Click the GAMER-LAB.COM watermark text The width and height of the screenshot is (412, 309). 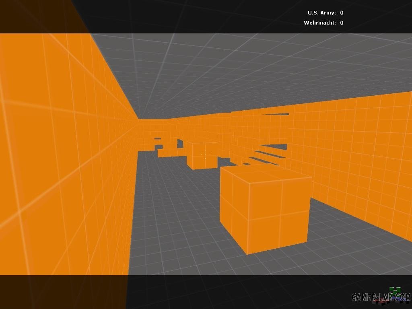point(380,297)
